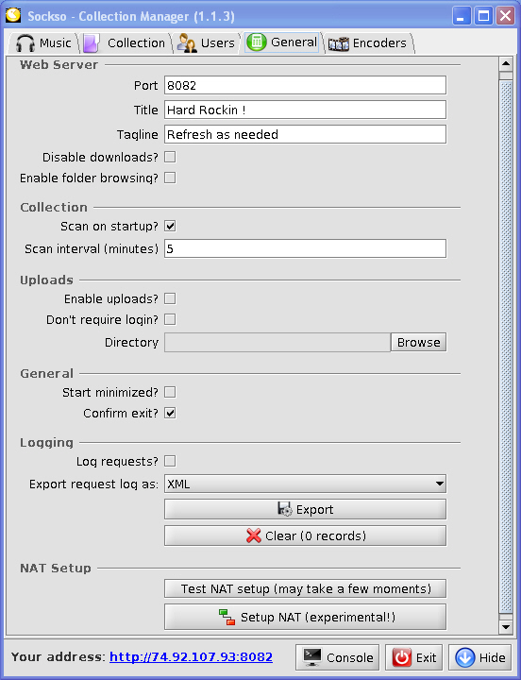Tick Enable folder browsing checkbox
The width and height of the screenshot is (521, 680).
(x=170, y=178)
